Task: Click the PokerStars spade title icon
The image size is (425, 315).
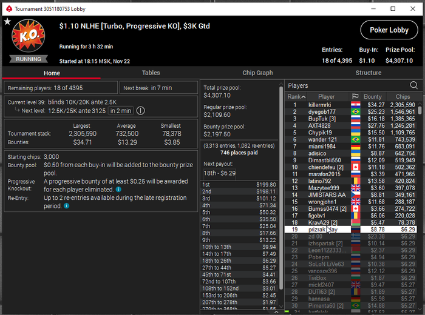Action: 9,9
